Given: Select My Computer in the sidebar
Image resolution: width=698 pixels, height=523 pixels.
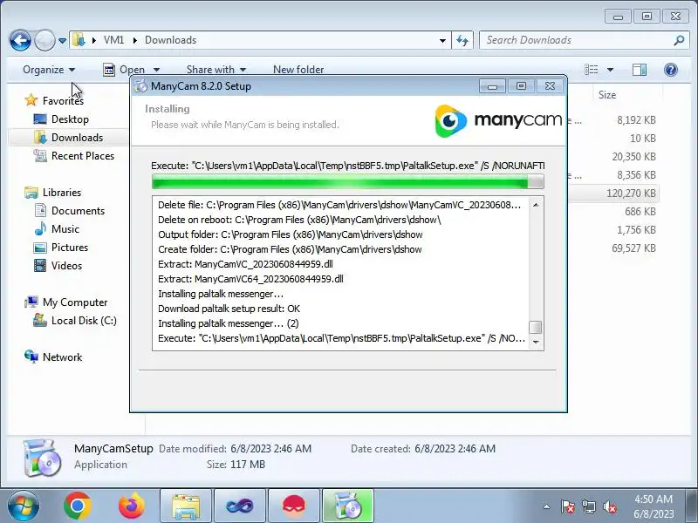Looking at the screenshot, I should click(x=75, y=302).
